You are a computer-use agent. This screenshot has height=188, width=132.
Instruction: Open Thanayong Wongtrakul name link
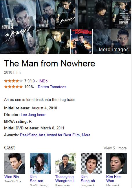(x=65, y=179)
